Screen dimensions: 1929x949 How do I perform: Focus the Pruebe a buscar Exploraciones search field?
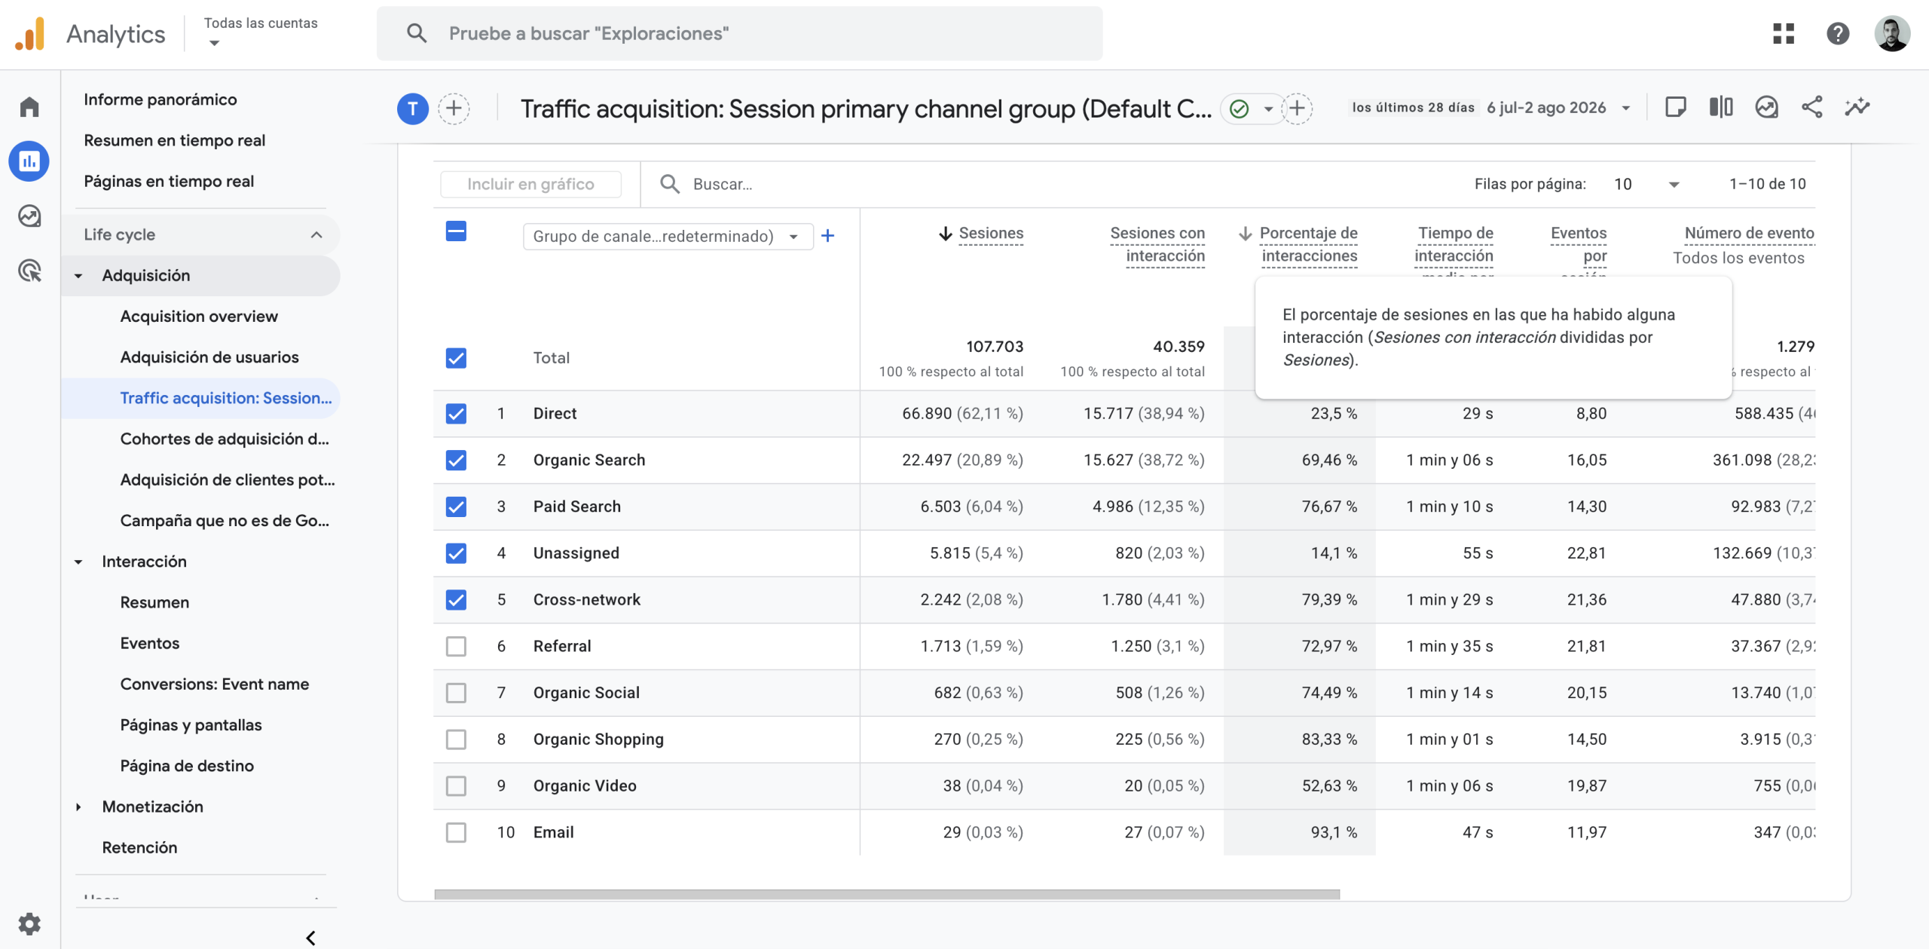739,33
